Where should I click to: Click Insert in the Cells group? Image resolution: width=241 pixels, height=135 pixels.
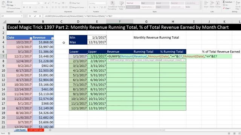pyautogui.click(x=206, y=4)
